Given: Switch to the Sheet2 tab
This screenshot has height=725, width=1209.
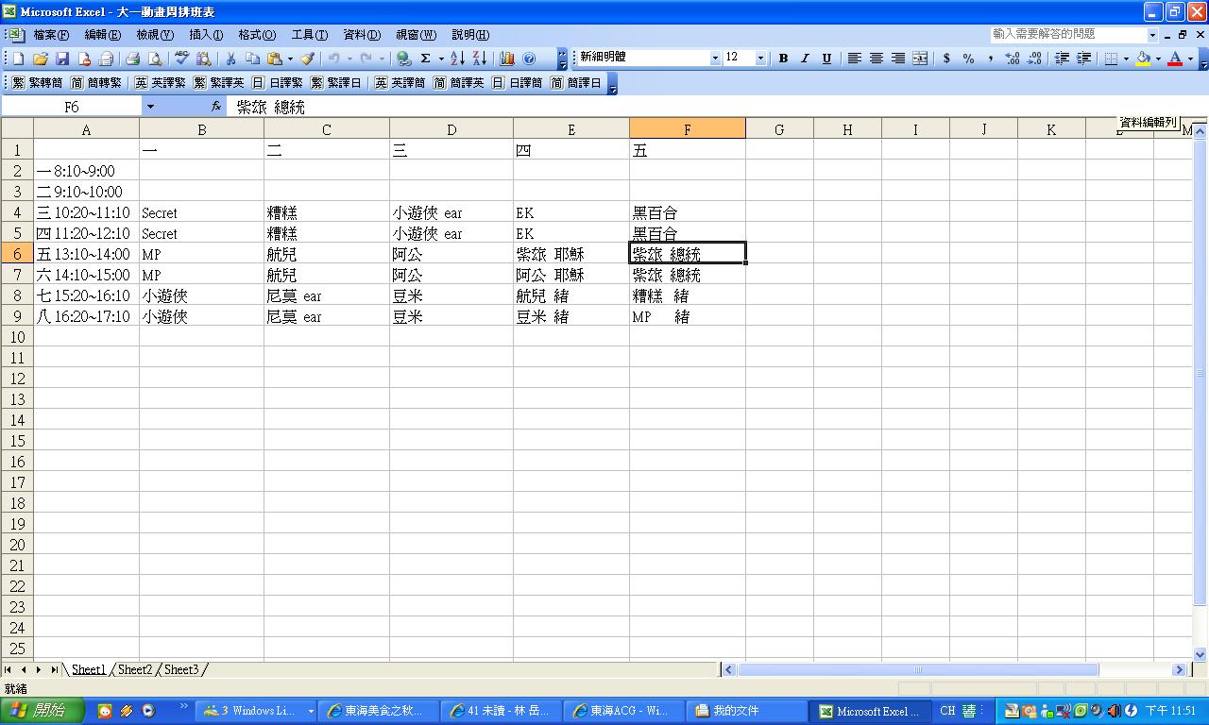Looking at the screenshot, I should 134,669.
